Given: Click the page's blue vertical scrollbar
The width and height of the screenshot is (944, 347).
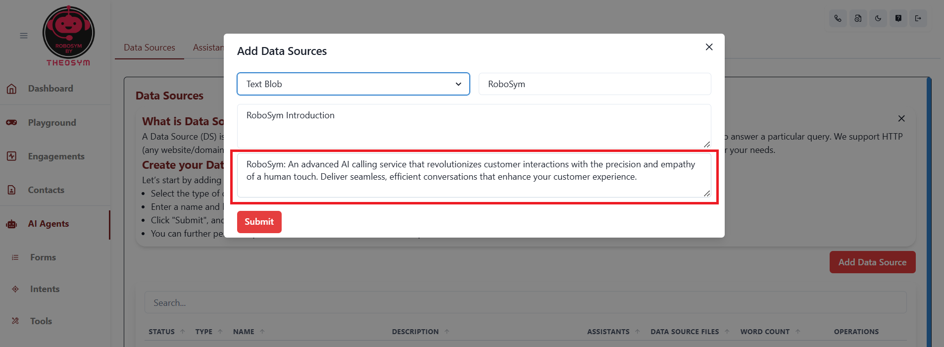Looking at the screenshot, I should pyautogui.click(x=929, y=212).
